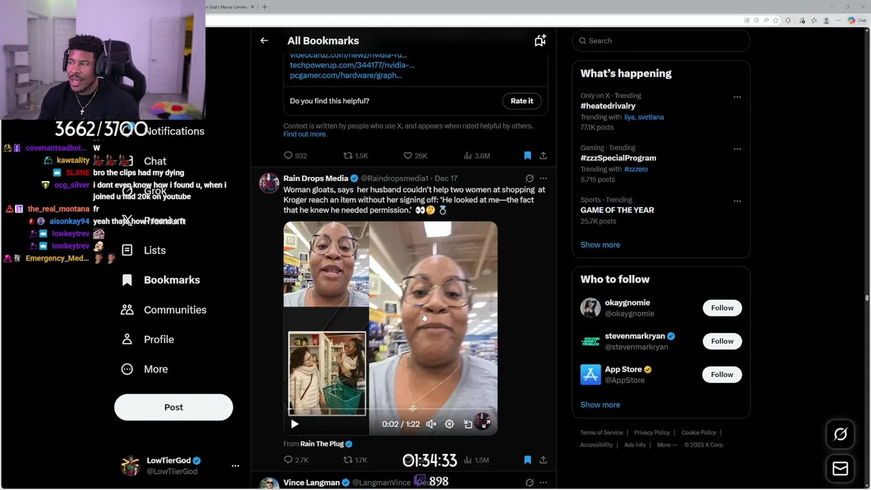Follow App Store

pyautogui.click(x=722, y=374)
